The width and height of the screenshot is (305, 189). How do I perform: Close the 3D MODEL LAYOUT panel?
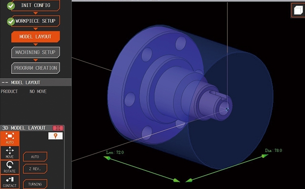click(58, 128)
